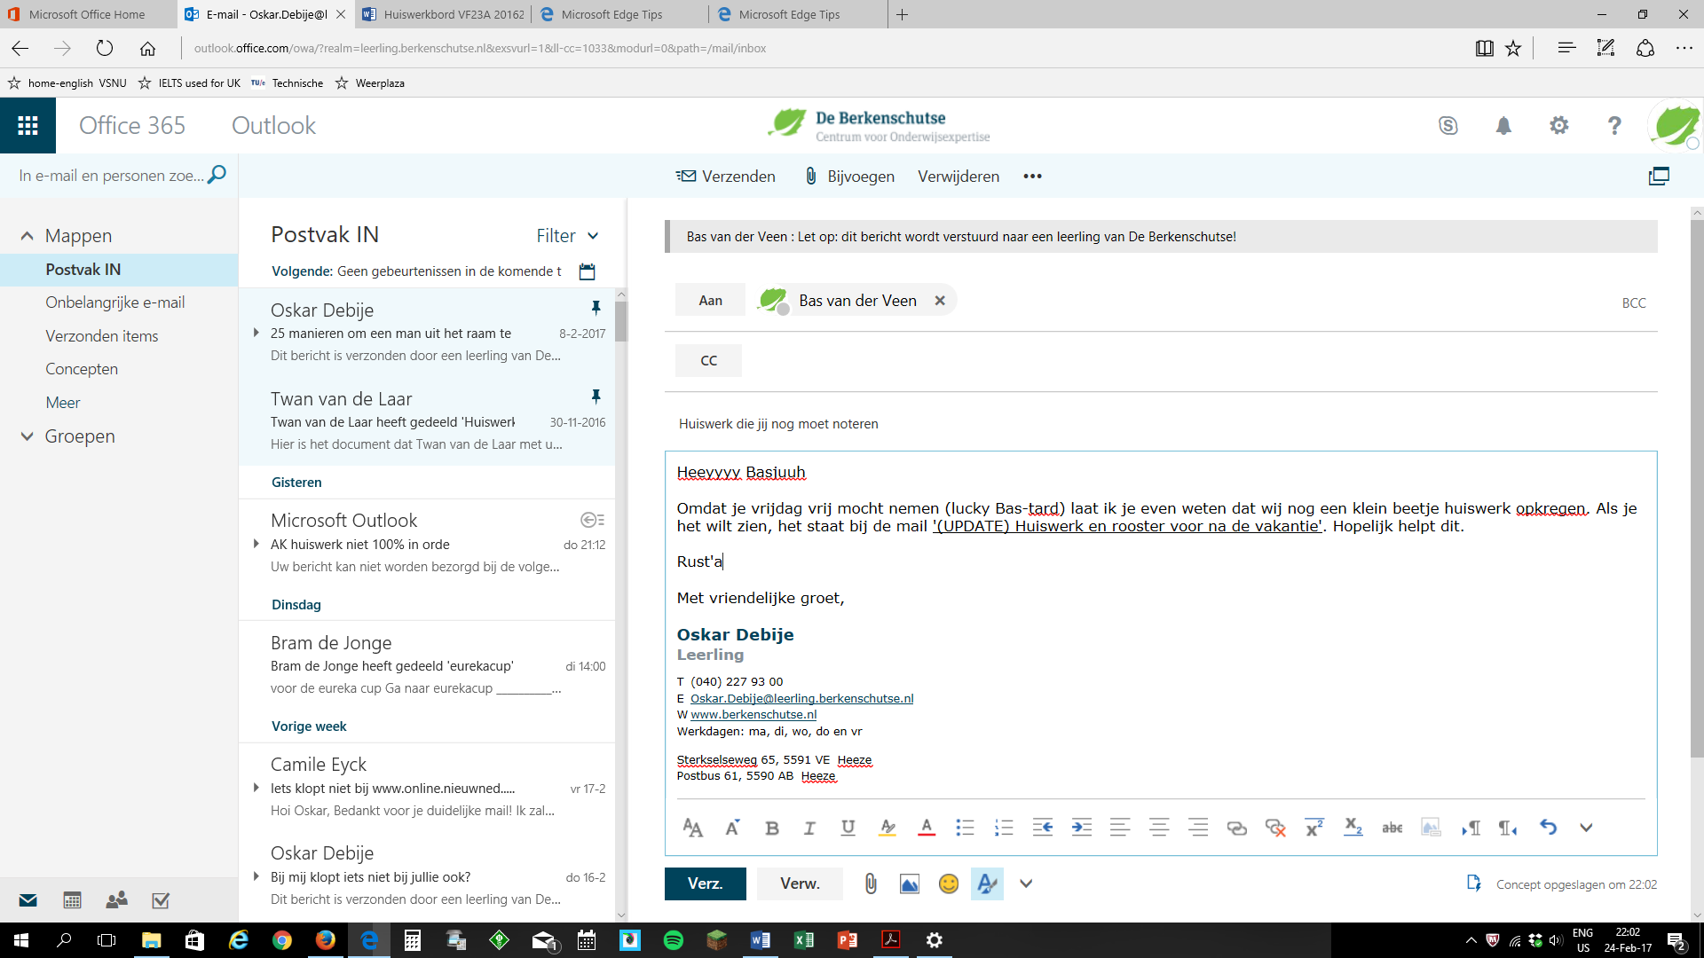Toggle underline text formatting
Image resolution: width=1704 pixels, height=958 pixels.
848,828
